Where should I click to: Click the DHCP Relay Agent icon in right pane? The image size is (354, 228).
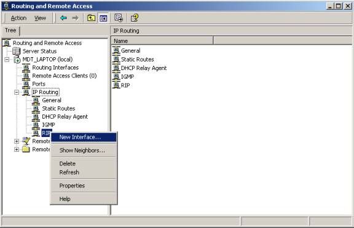pyautogui.click(x=116, y=68)
